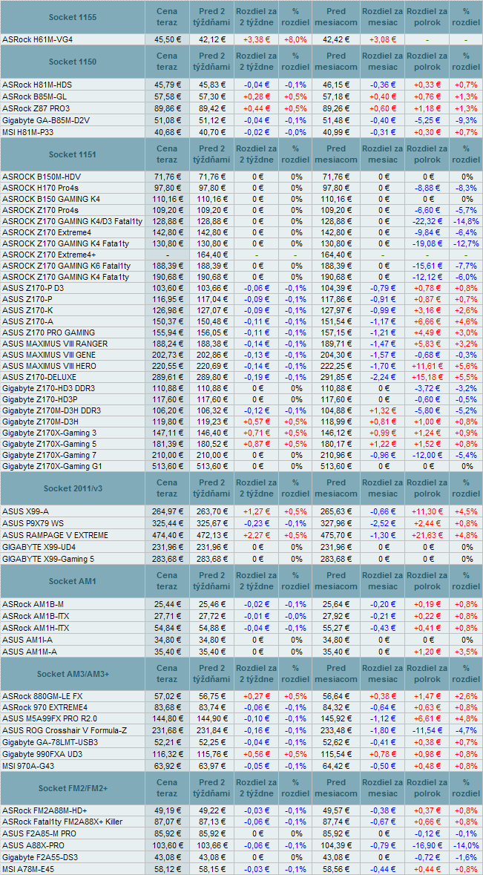Click ASROCK Z170 GAMING K6 Fatal1ty name
This screenshot has height=875, width=483.
point(66,266)
